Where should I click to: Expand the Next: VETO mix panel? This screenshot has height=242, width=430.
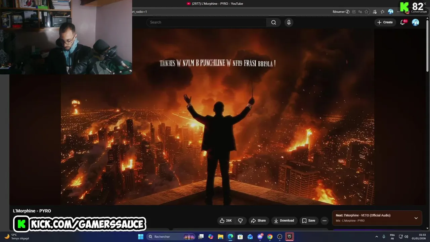[416, 218]
